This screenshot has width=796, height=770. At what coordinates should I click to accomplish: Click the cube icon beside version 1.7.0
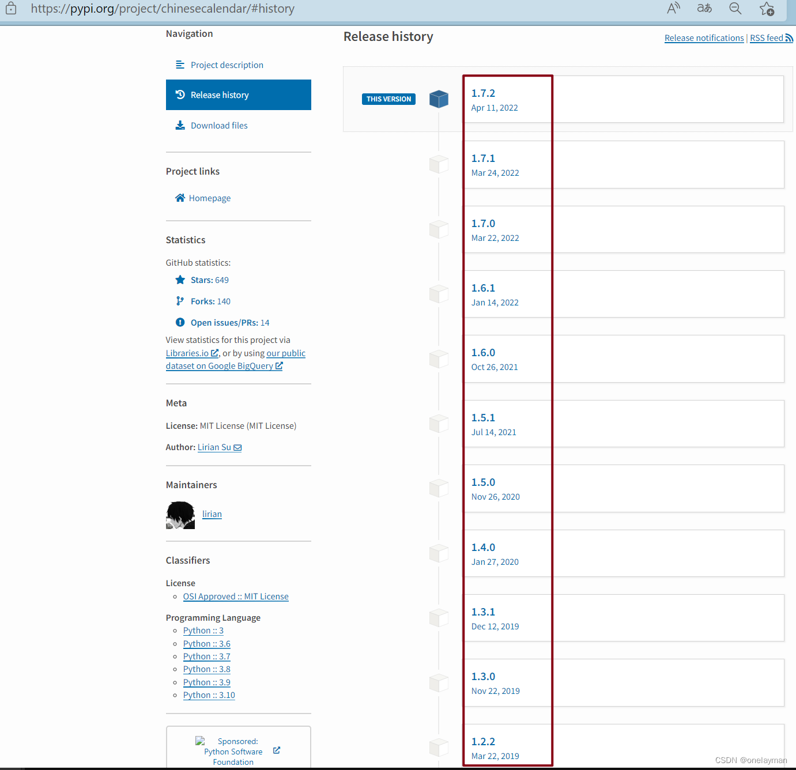(439, 229)
